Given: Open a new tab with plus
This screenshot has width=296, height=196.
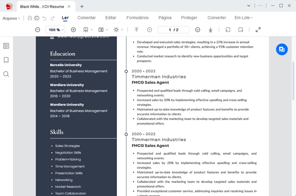Looking at the screenshot, I should (x=82, y=7).
